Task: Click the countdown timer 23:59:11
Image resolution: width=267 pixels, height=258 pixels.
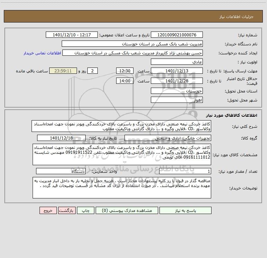Action: (63, 71)
